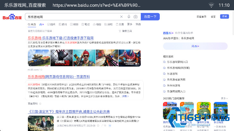Click the 百度Ai+ logo in sidebar
This screenshot has width=234, height=131.
pyautogui.click(x=168, y=33)
